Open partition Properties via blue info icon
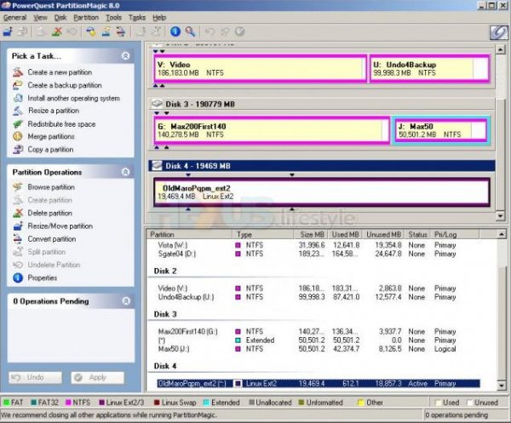Image resolution: width=511 pixels, height=423 pixels. click(175, 31)
